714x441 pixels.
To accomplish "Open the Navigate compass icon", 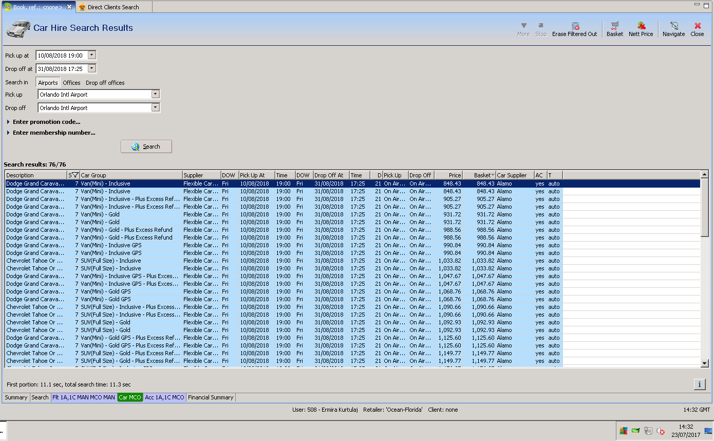I will [x=674, y=26].
